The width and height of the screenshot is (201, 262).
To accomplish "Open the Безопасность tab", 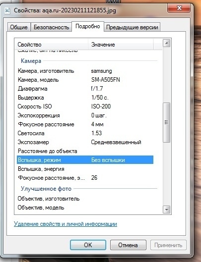I will (x=51, y=27).
